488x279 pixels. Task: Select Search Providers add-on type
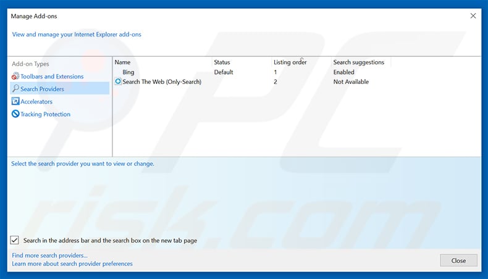click(60, 89)
